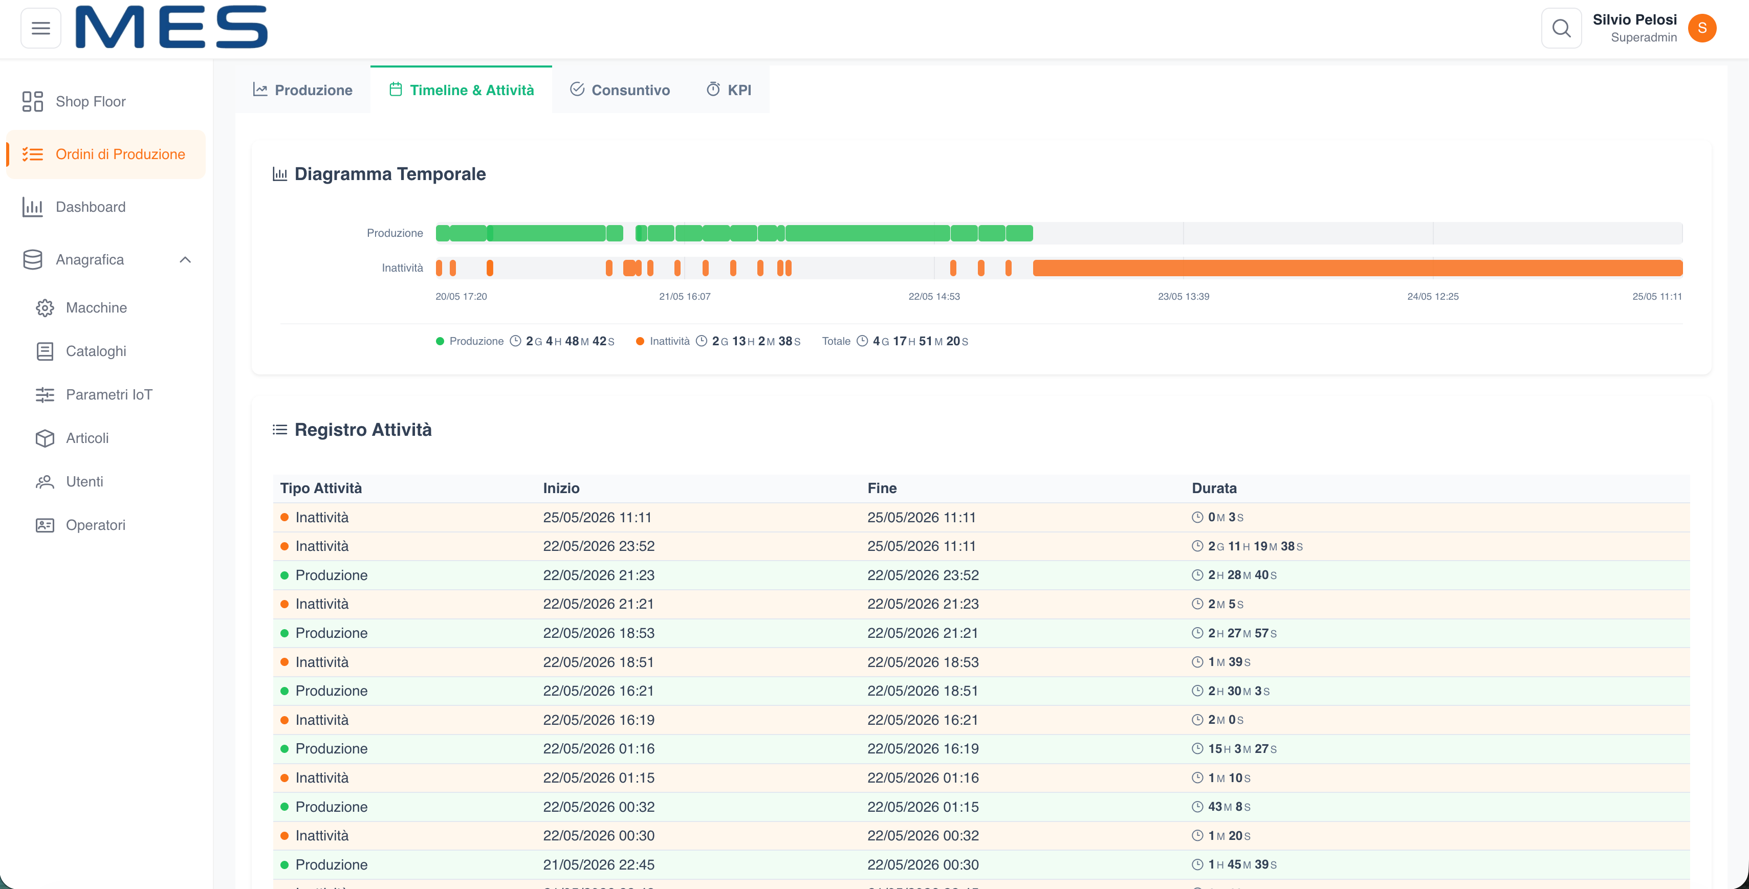The width and height of the screenshot is (1749, 889).
Task: Click the Anagrafica database icon
Action: click(33, 260)
